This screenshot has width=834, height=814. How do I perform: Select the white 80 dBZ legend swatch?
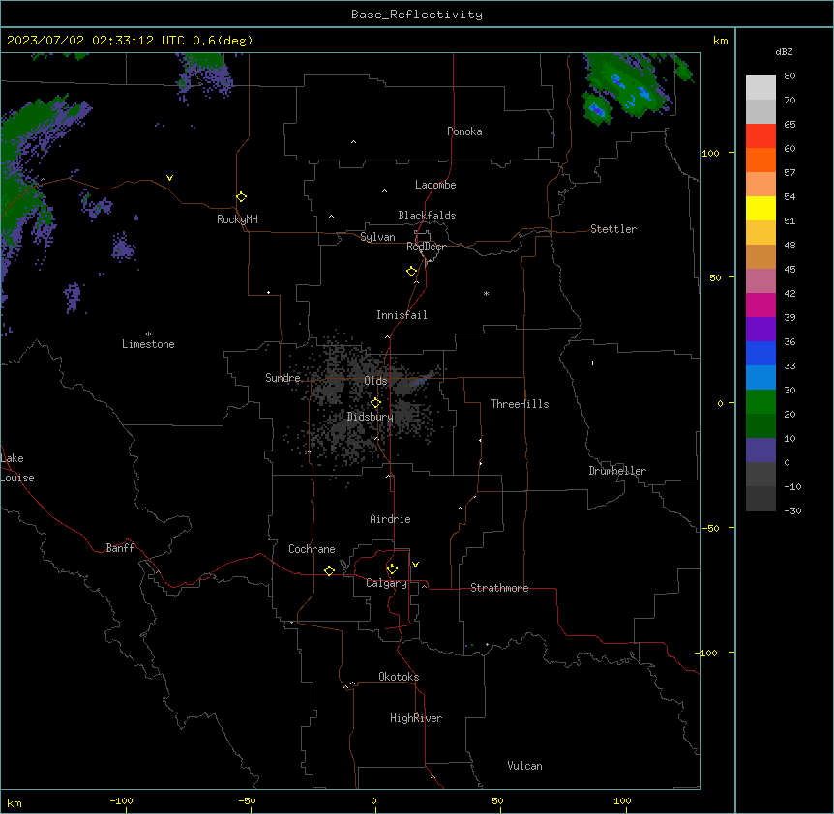760,87
